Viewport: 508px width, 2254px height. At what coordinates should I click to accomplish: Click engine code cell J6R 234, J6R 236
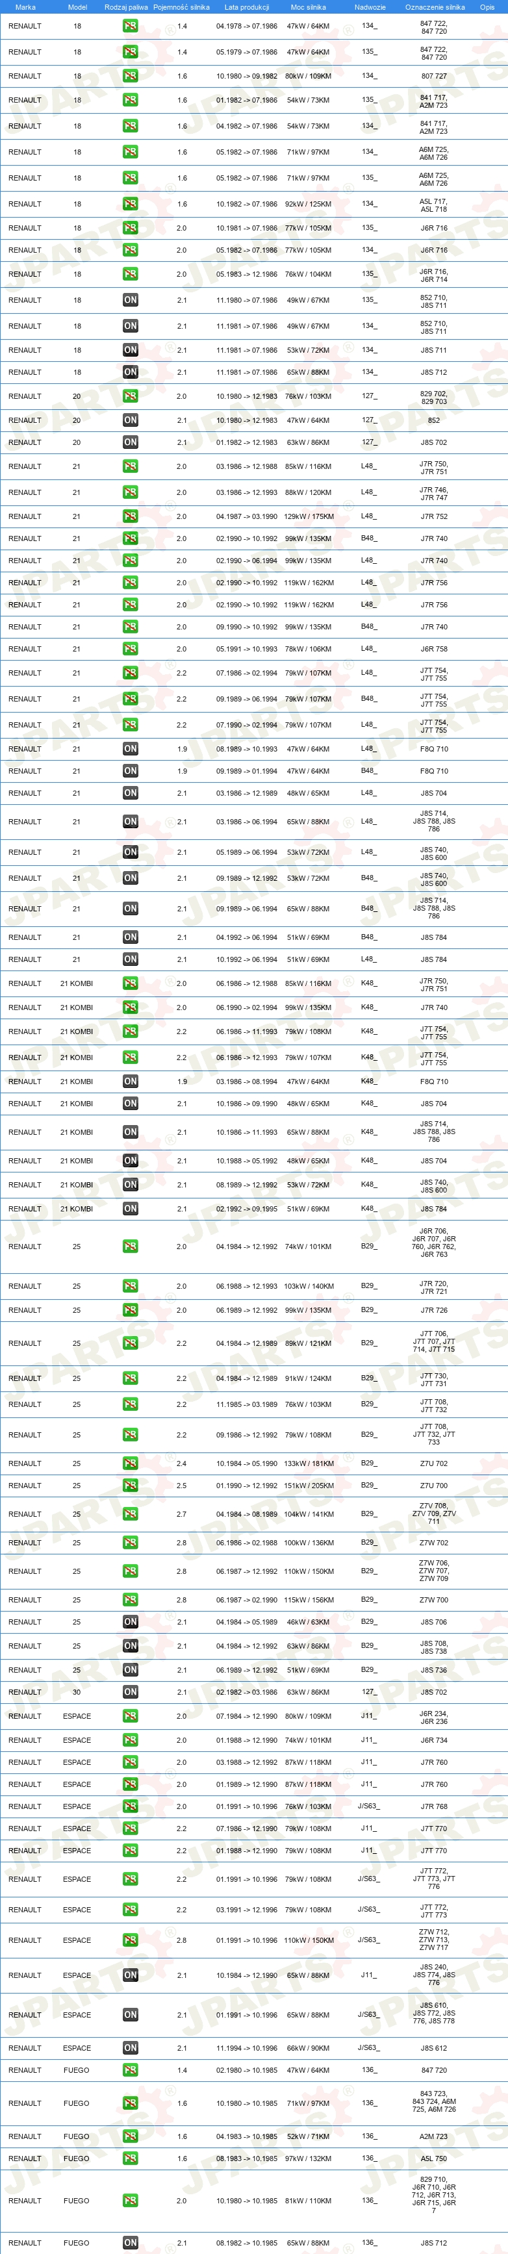[433, 1716]
